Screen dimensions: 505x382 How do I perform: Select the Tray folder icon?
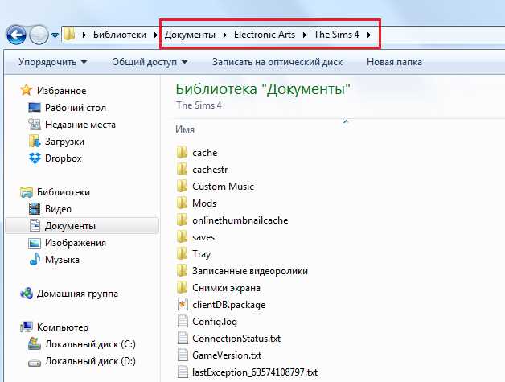pyautogui.click(x=183, y=253)
